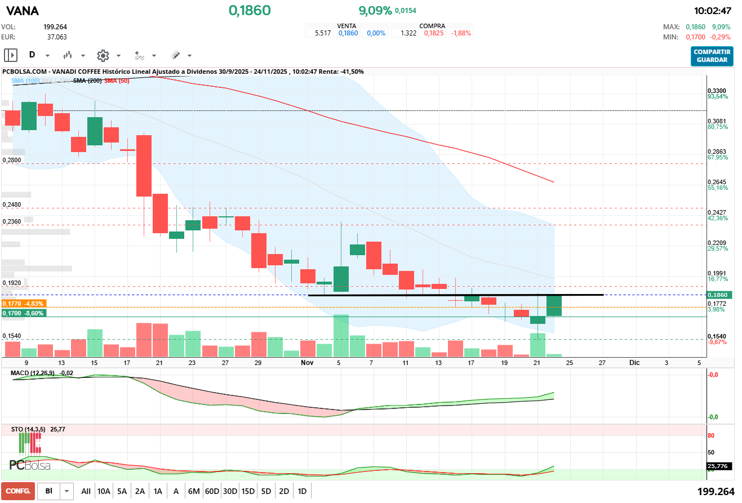Click the black 0,1860 current price axis tag
Image resolution: width=742 pixels, height=503 pixels.
pyautogui.click(x=721, y=295)
